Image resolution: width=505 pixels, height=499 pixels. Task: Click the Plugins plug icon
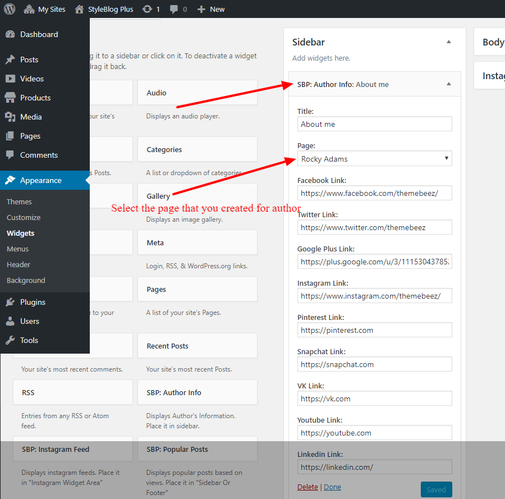pyautogui.click(x=10, y=302)
